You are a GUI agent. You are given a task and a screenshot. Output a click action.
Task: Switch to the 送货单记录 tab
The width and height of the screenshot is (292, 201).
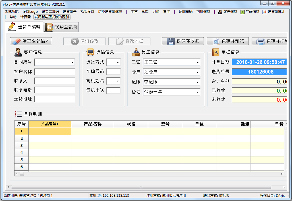pyautogui.click(x=61, y=27)
